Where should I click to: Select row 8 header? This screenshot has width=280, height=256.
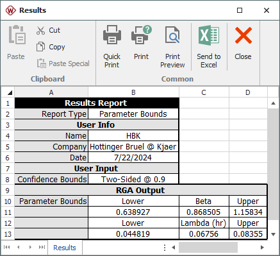[x=8, y=180]
